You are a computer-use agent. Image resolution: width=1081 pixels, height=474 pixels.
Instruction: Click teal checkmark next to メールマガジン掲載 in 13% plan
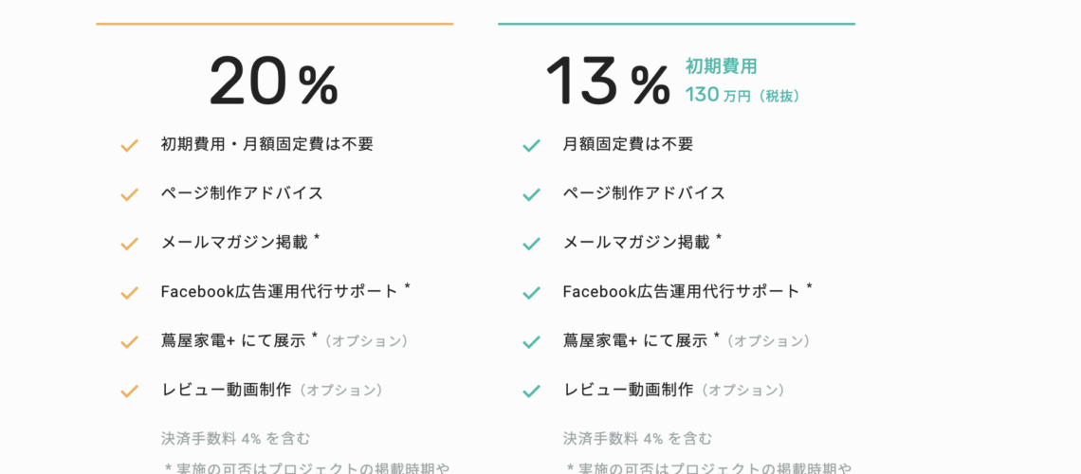click(x=532, y=244)
